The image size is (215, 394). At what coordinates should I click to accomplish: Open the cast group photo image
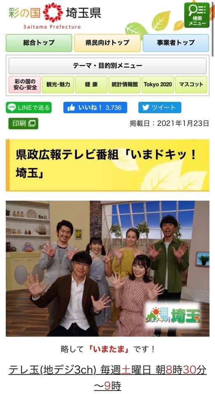click(x=107, y=268)
